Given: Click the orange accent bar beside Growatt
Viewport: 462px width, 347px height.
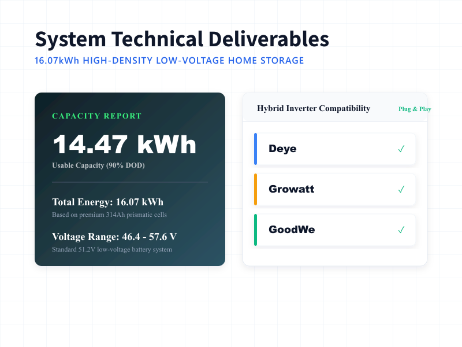Looking at the screenshot, I should point(255,189).
